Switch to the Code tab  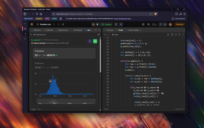pos(119,30)
